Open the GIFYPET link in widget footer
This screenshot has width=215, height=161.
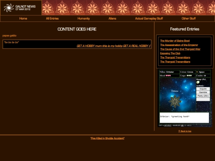(x=168, y=125)
